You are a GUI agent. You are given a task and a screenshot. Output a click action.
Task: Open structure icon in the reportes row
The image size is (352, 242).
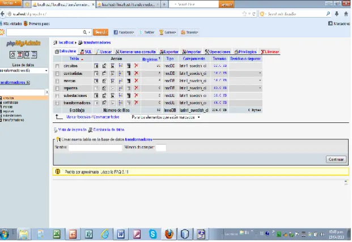(104, 88)
